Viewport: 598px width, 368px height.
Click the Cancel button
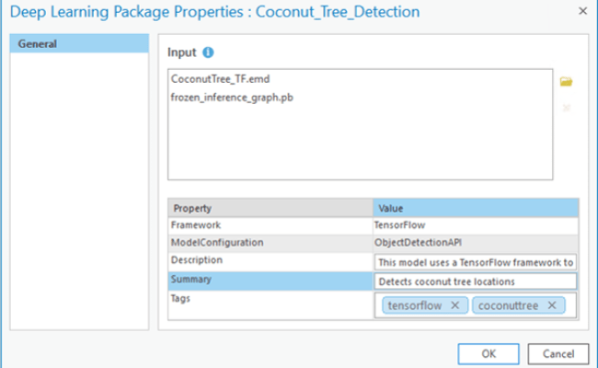(x=558, y=354)
